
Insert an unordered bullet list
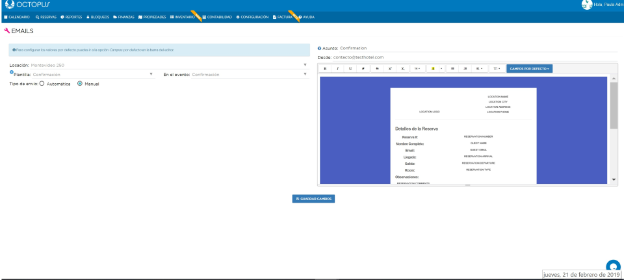click(452, 68)
